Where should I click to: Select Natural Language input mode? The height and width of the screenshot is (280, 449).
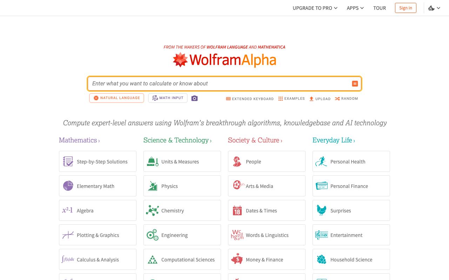pos(117,98)
